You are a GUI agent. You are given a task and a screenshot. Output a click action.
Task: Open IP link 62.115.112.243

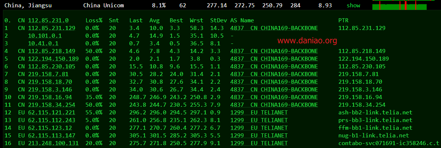click(51, 120)
